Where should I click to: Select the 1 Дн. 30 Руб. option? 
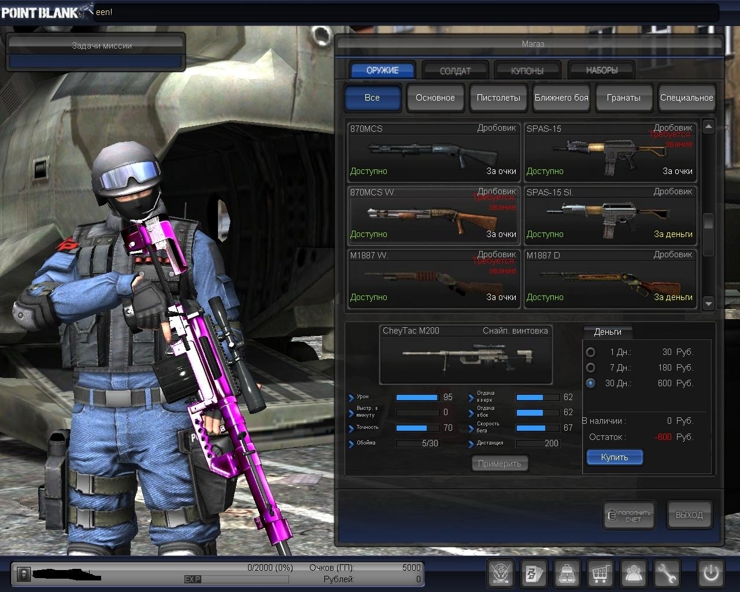tap(590, 352)
